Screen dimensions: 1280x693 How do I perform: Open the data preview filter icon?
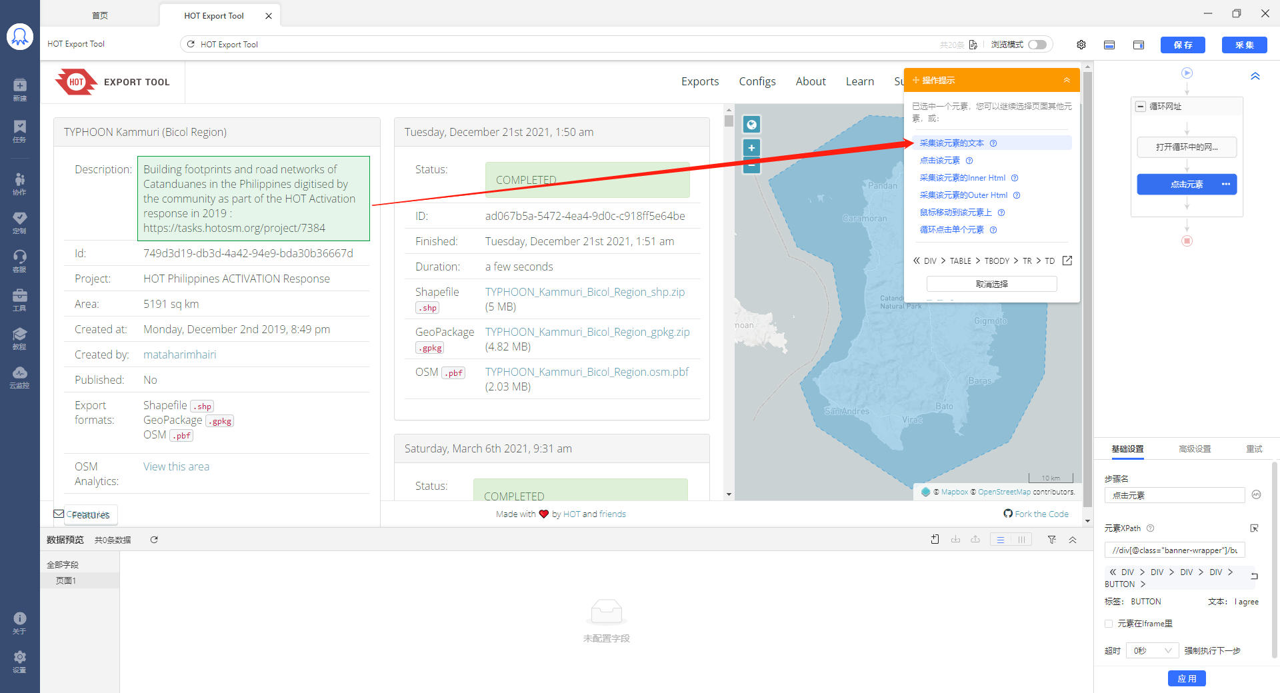pos(1051,540)
